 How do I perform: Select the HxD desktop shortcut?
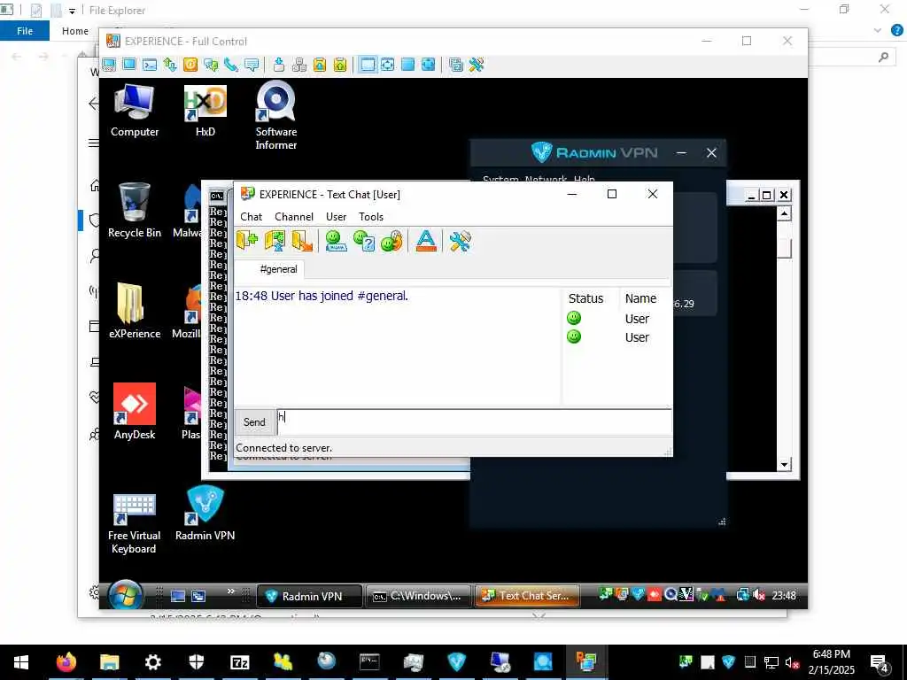(x=205, y=111)
